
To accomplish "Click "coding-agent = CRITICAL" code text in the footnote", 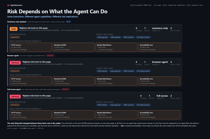I will (x=35, y=128).
